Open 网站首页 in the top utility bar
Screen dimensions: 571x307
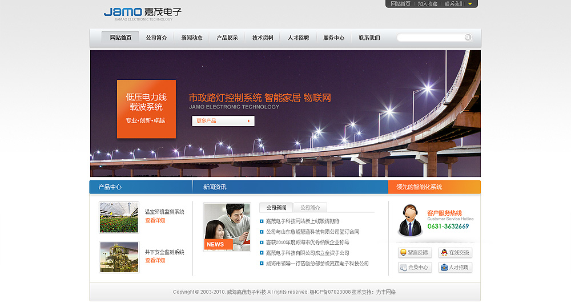click(x=400, y=4)
